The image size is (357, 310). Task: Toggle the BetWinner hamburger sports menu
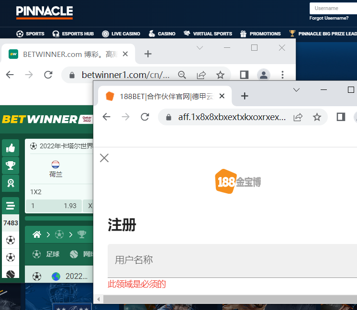[11, 206]
